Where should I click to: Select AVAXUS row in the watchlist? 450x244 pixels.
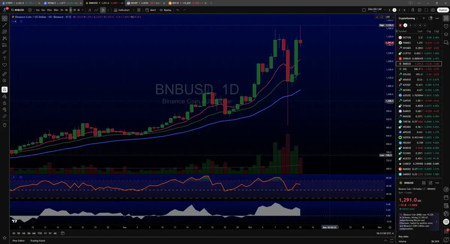[x=419, y=80]
